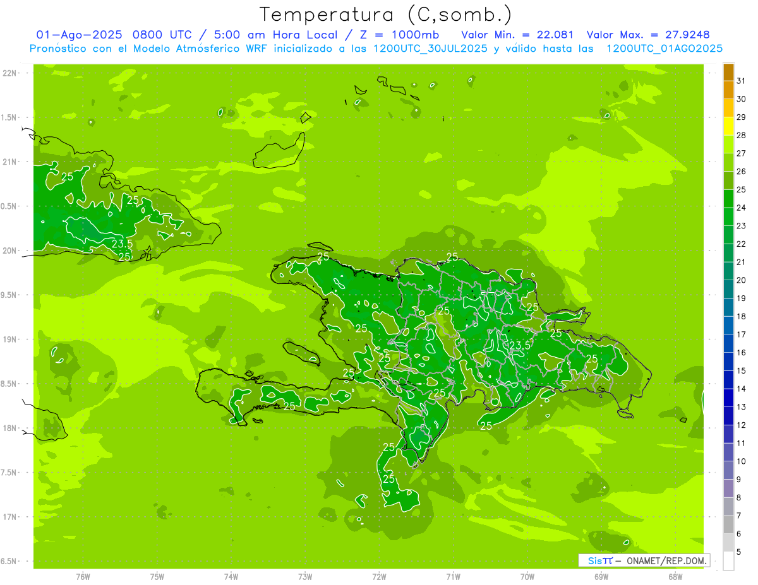Viewport: 758px width, 585px height.
Task: Click the 1.5N latitude label
Action: tap(9, 117)
